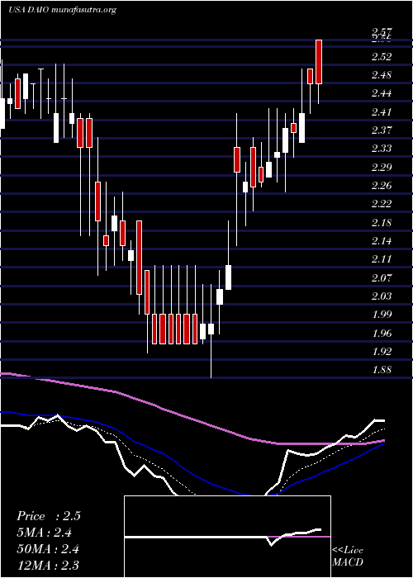This screenshot has width=413, height=578.
Task: Click the 2.52 price axis label
Action: (382, 57)
